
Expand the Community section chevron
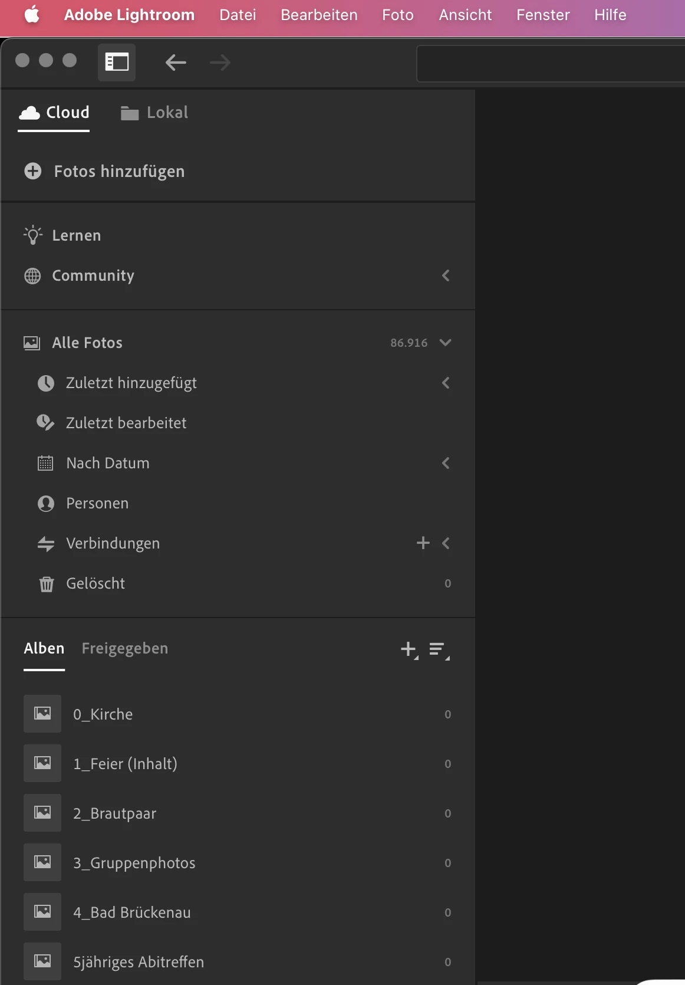[446, 275]
